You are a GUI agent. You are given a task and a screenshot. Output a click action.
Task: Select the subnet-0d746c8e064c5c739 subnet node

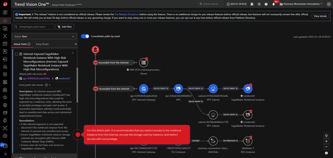tap(213, 115)
